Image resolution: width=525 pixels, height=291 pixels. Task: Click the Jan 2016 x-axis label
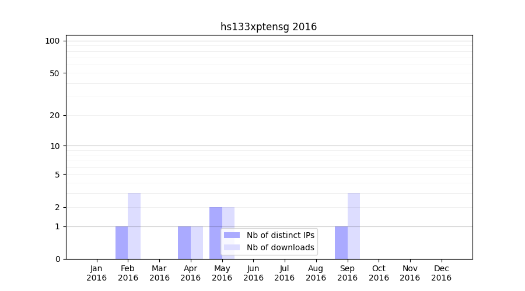coord(97,273)
